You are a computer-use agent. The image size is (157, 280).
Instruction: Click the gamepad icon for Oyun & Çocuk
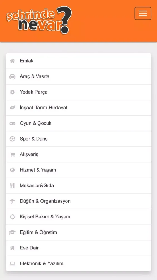12,123
